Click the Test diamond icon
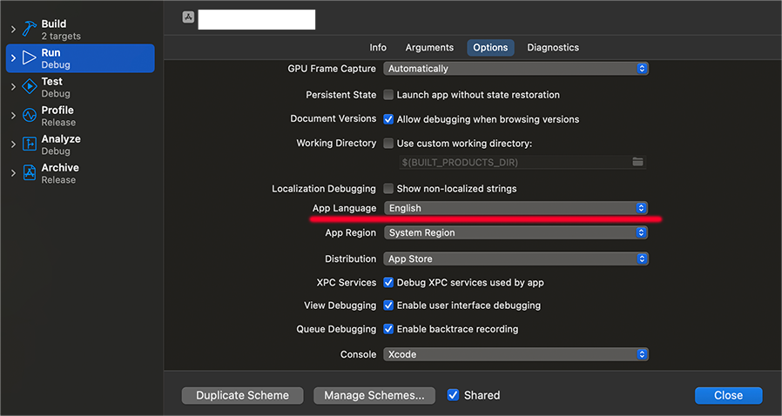This screenshot has width=782, height=416. (30, 87)
